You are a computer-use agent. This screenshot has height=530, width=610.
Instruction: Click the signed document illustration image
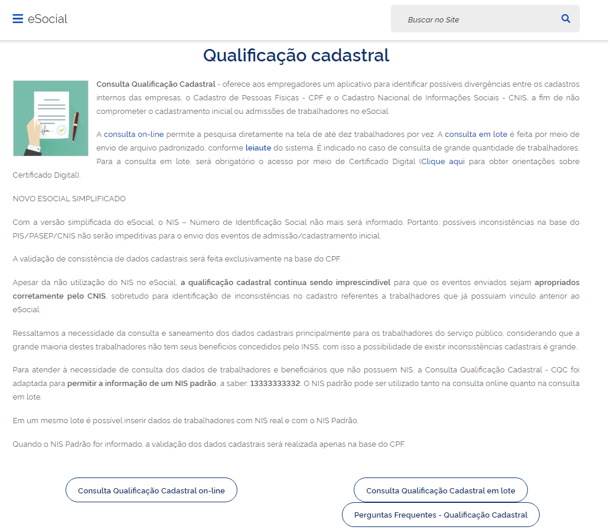pyautogui.click(x=51, y=118)
